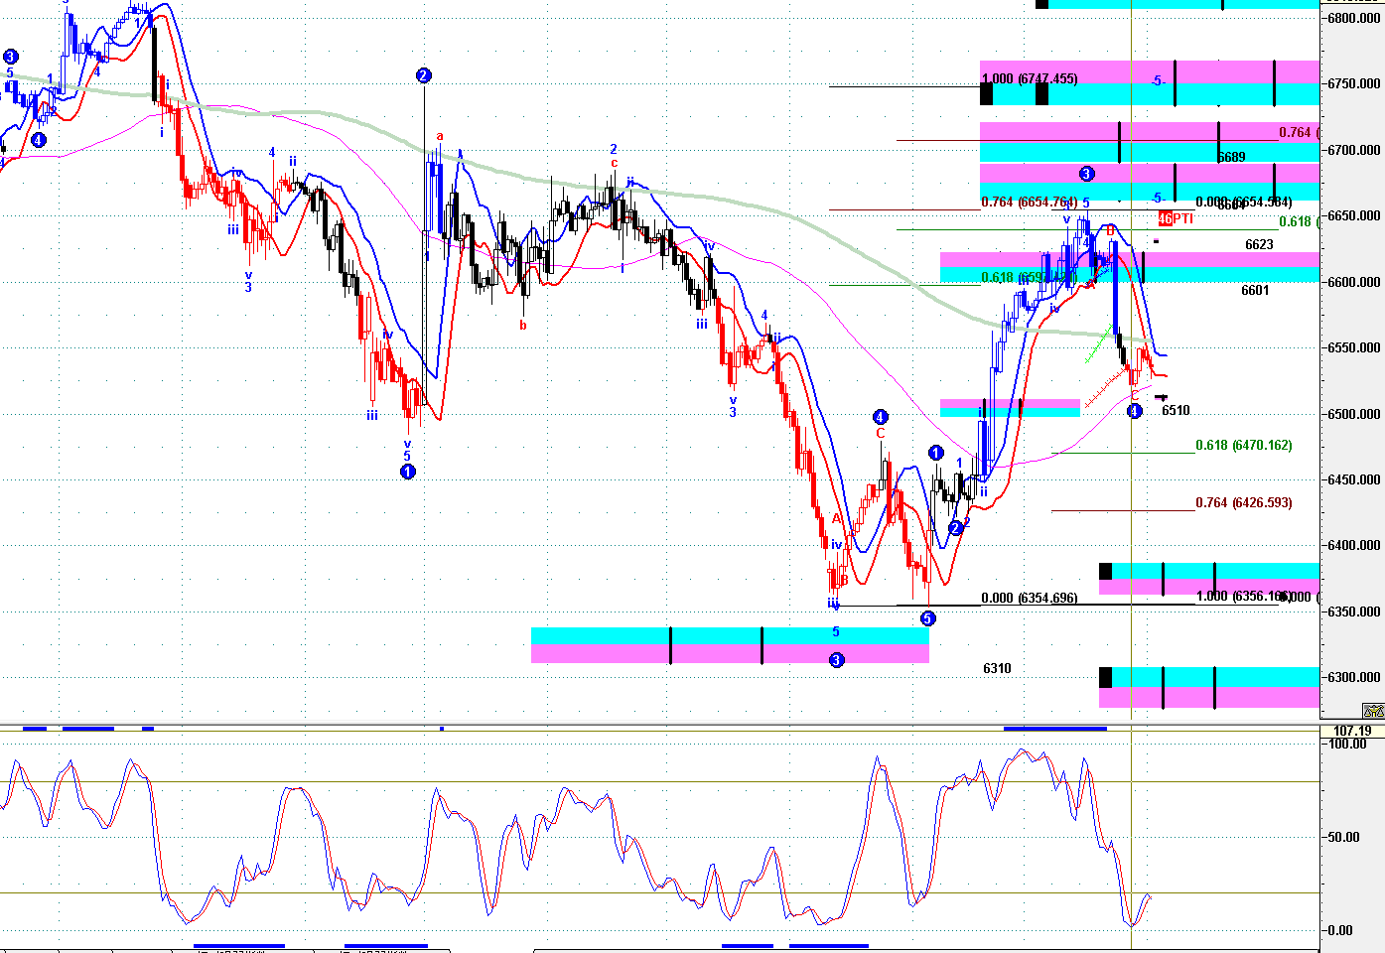
Task: Click the circled 2 marker atop the tall spike
Action: [x=424, y=75]
